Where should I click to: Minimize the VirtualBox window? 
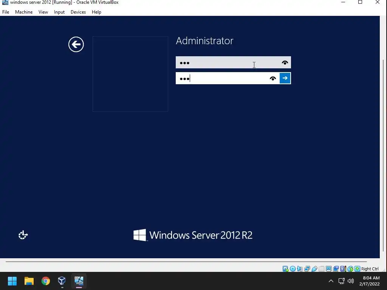(x=343, y=2)
